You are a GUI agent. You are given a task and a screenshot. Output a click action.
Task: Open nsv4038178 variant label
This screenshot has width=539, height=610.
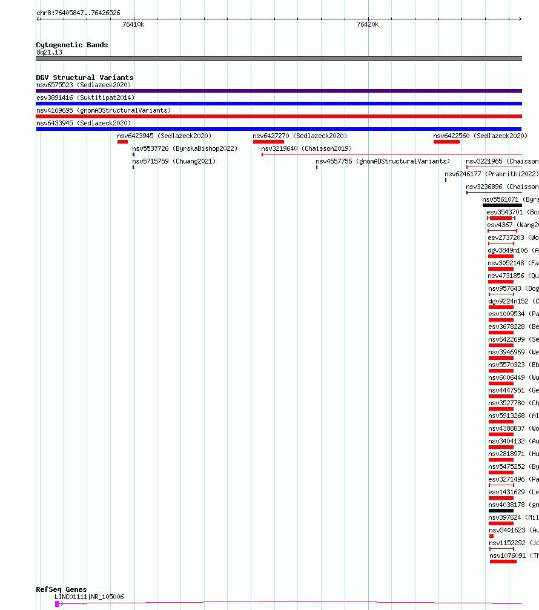pos(514,505)
